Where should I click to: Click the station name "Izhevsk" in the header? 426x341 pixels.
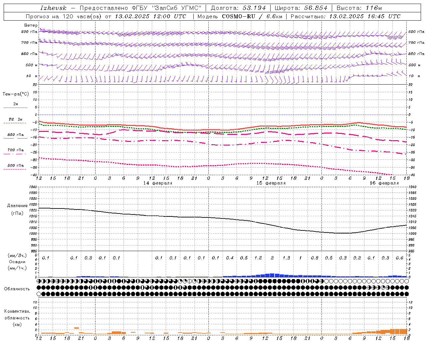point(54,8)
